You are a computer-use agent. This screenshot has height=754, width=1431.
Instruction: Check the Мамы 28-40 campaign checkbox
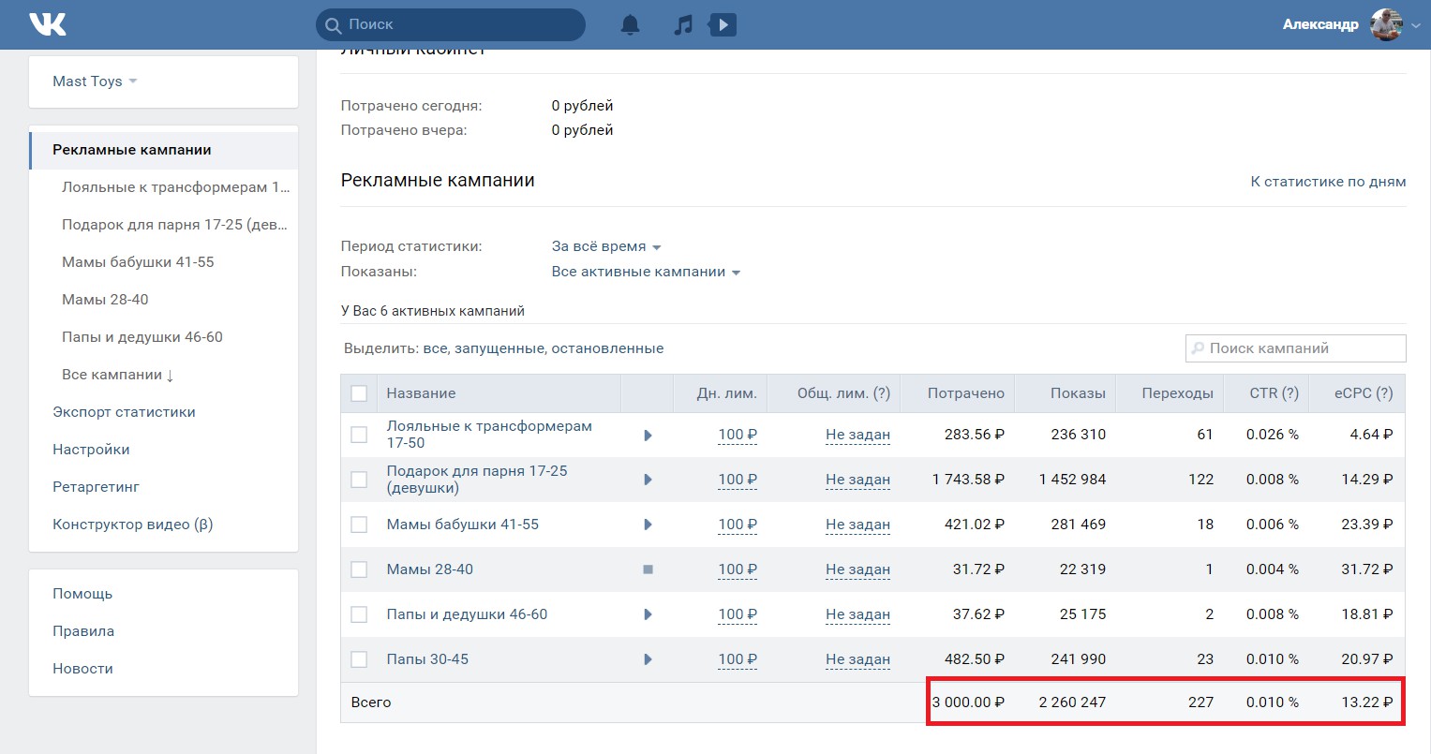pyautogui.click(x=359, y=569)
